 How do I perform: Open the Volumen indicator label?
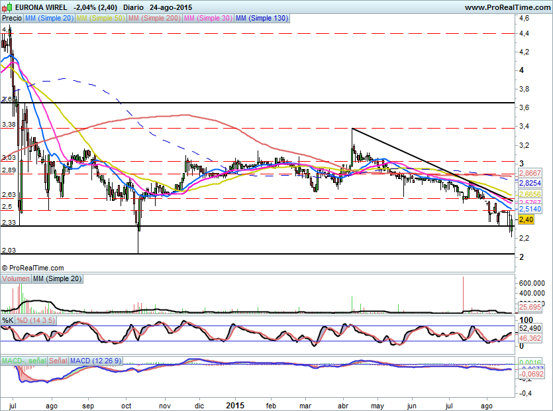[16, 278]
